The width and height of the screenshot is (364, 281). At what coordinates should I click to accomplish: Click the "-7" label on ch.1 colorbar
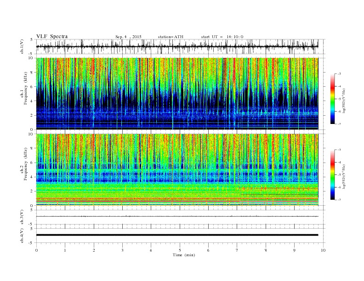(339, 124)
